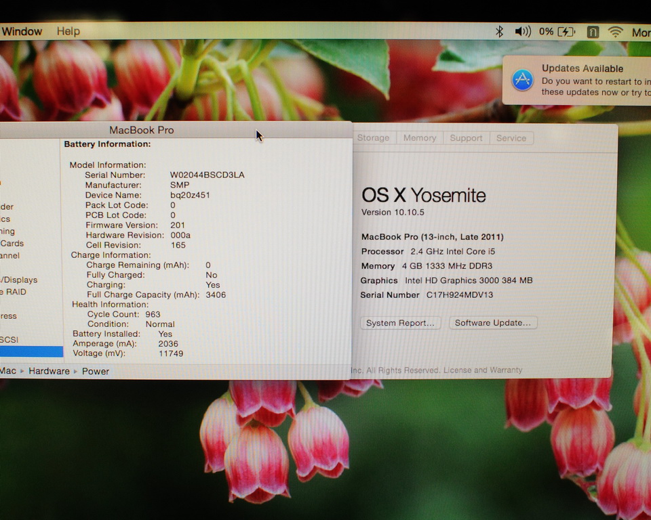
Task: Open the Bluetooth menu bar icon
Action: click(500, 32)
